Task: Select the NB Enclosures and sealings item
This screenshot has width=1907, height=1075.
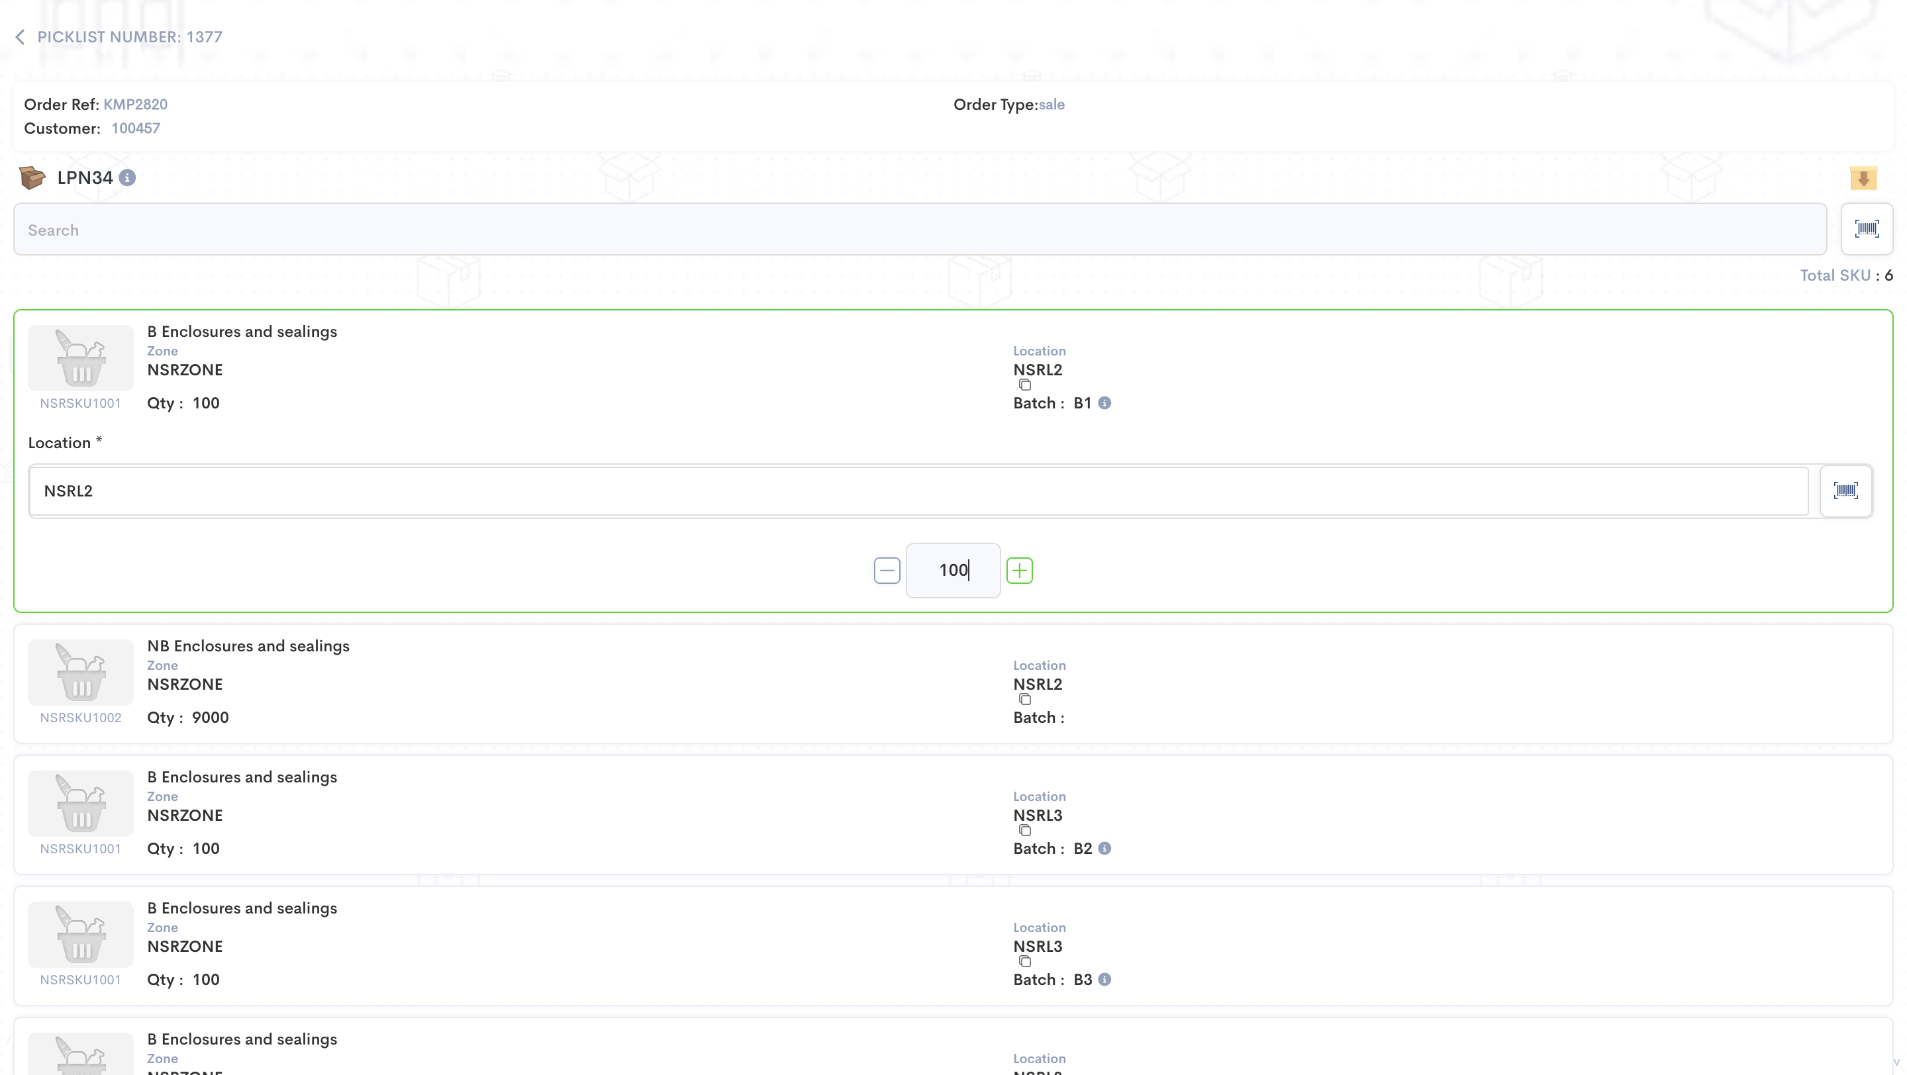Action: pyautogui.click(x=248, y=646)
